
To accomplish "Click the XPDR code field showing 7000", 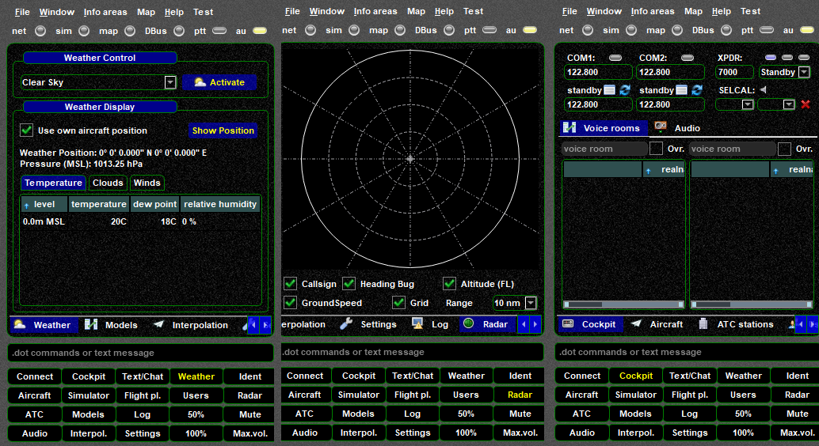I will pyautogui.click(x=734, y=72).
